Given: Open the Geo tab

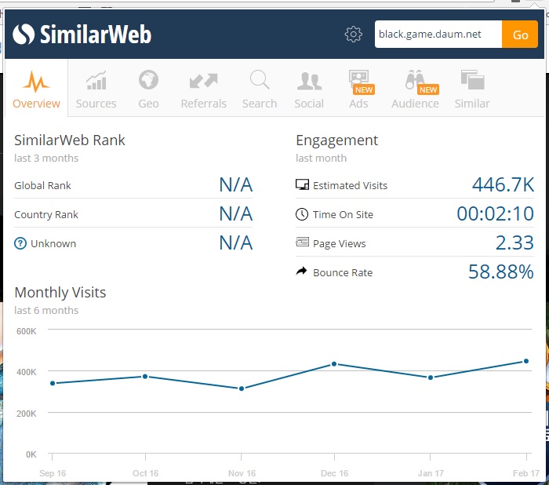Looking at the screenshot, I should point(148,89).
